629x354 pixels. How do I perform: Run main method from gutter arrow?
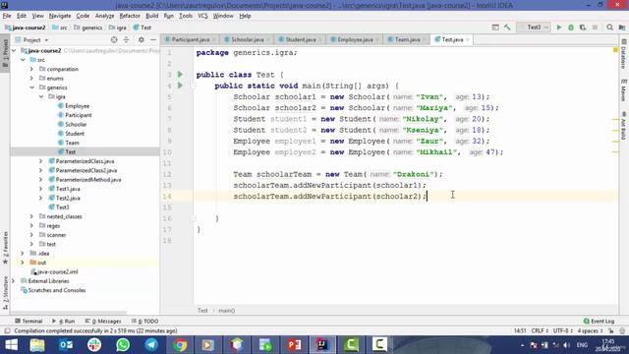(180, 86)
